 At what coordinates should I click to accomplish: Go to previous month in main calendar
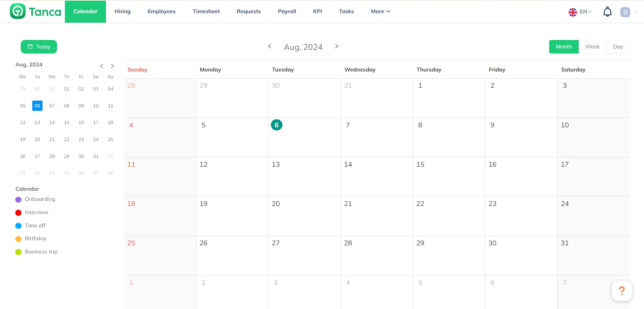pyautogui.click(x=269, y=46)
